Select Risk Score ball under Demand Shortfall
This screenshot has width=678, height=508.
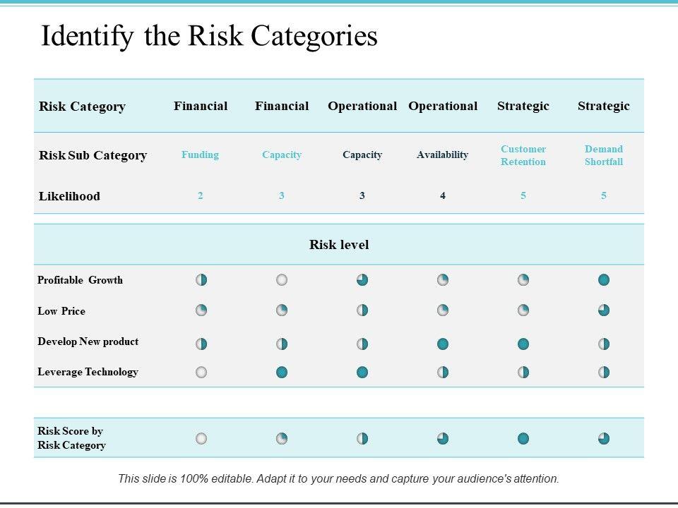click(x=604, y=438)
